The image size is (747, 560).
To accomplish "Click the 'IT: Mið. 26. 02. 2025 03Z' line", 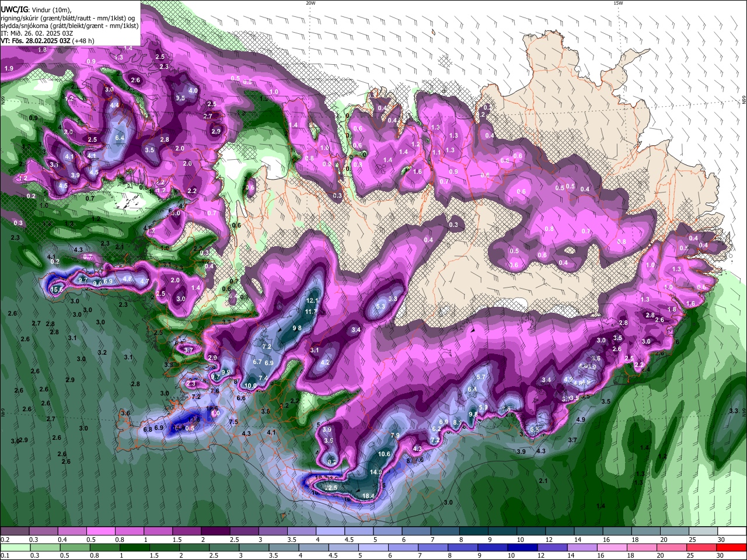I will click(x=37, y=33).
